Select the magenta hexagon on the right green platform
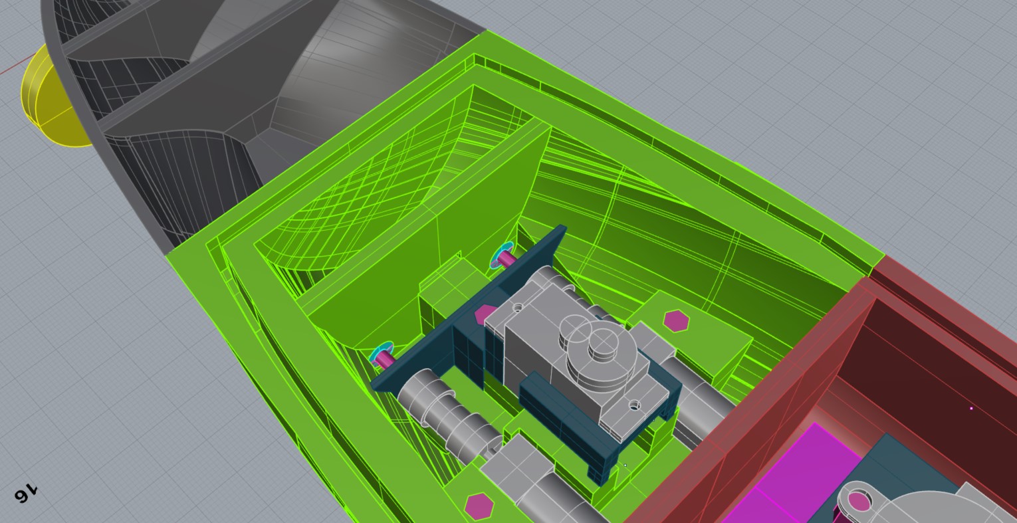 [x=677, y=321]
